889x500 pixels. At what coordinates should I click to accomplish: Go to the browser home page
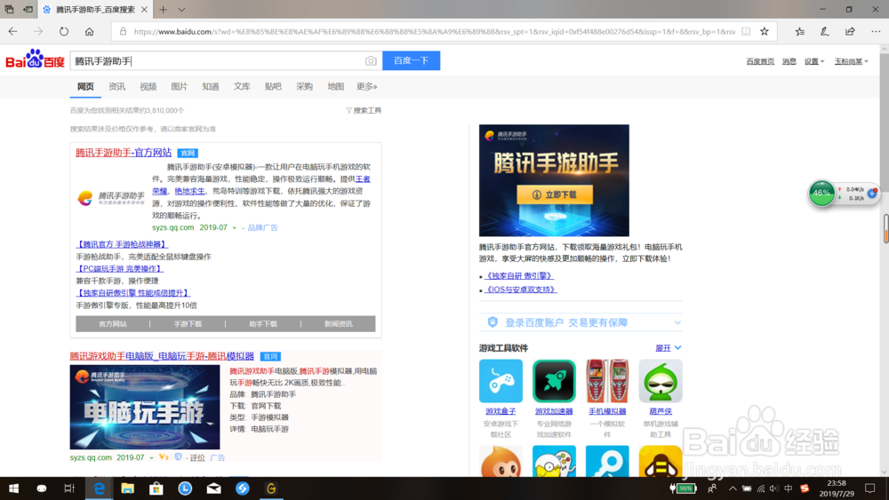tap(89, 32)
